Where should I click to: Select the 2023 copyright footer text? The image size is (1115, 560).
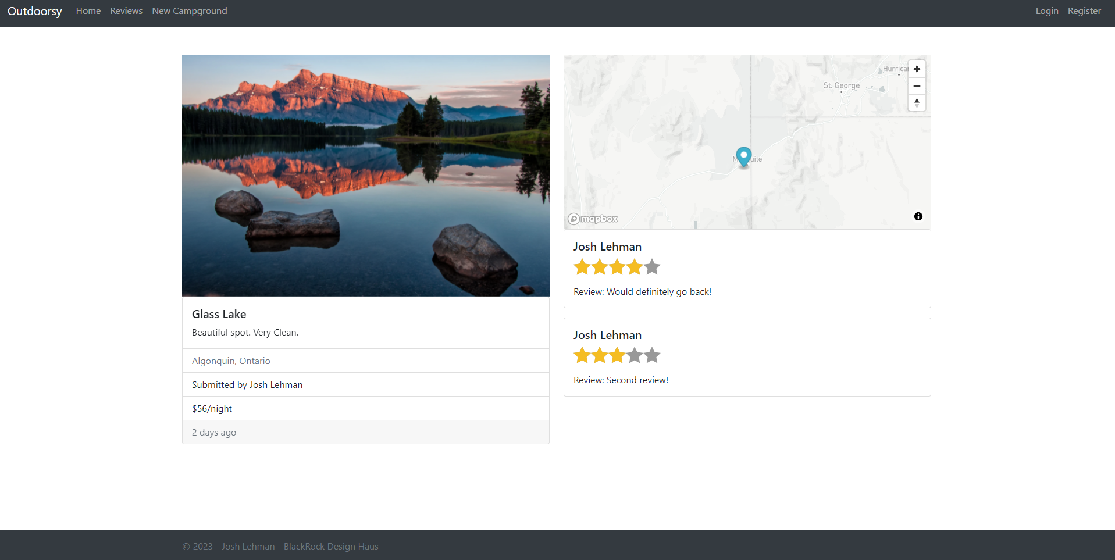(280, 547)
